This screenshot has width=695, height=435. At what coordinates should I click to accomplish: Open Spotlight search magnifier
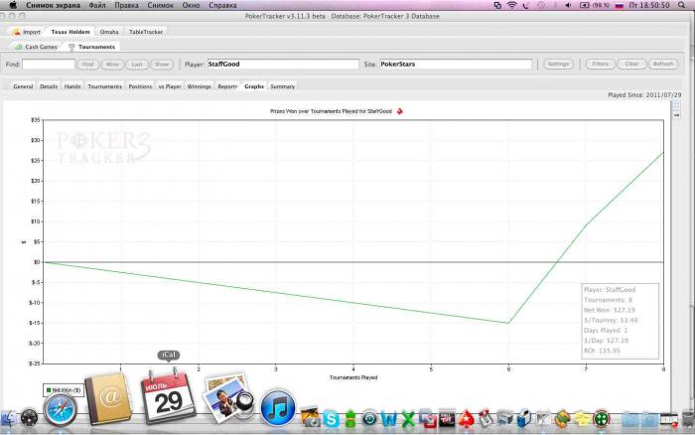[682, 5]
